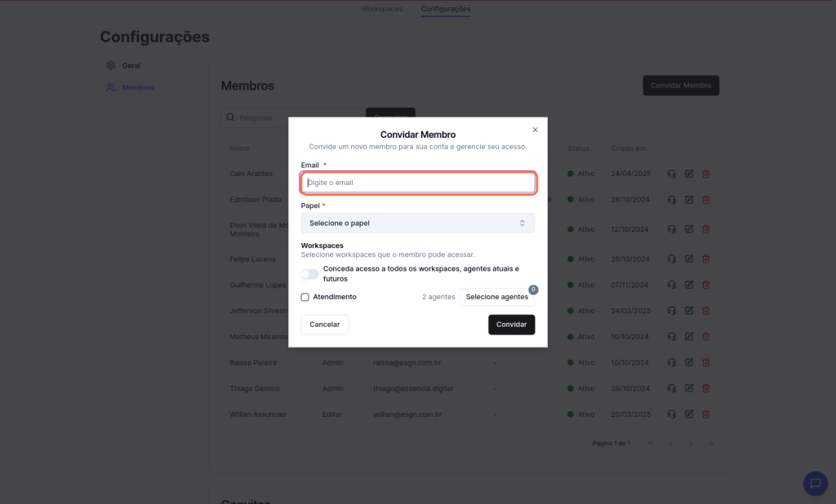Click the trash icon for Matheus Miranda

(x=706, y=337)
